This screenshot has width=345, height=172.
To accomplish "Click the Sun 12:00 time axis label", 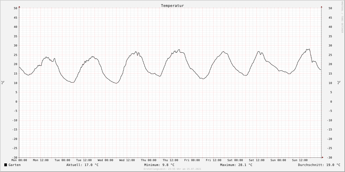I will (x=300, y=160).
